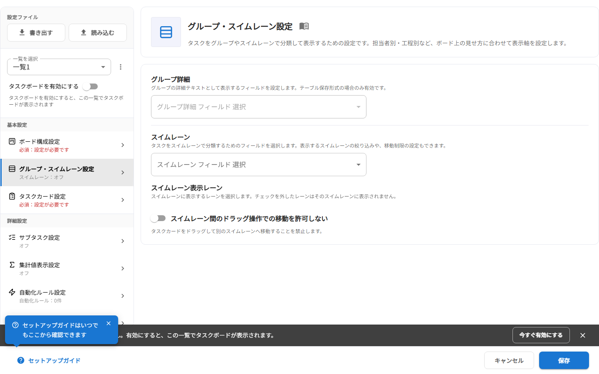Open 自動化ルール設定 menu item
The height and width of the screenshot is (374, 599).
[67, 296]
